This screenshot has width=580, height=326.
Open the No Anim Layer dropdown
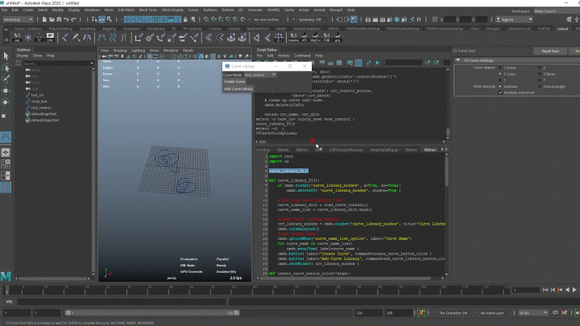[x=495, y=312]
